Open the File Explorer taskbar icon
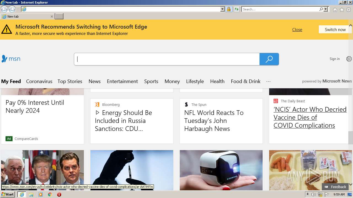The width and height of the screenshot is (353, 198). [x=31, y=194]
